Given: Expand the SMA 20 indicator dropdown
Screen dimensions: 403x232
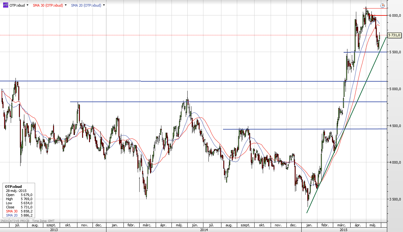Looking at the screenshot, I should pos(104,5).
